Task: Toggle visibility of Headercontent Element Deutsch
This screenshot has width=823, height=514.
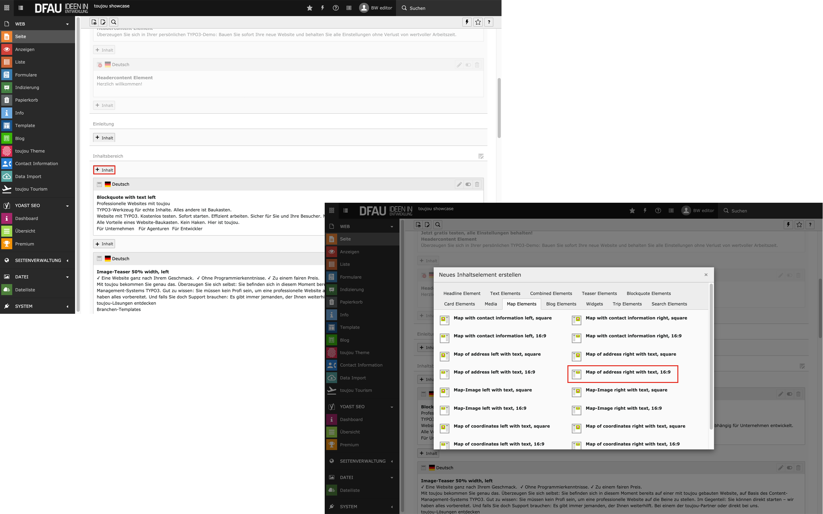Action: [468, 65]
